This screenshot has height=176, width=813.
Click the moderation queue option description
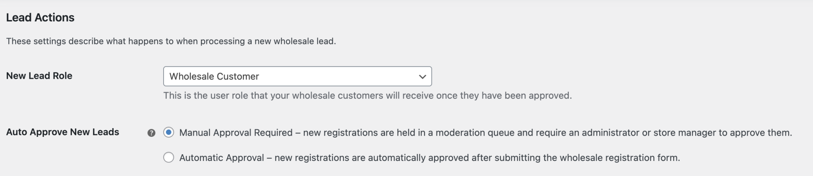click(x=547, y=132)
